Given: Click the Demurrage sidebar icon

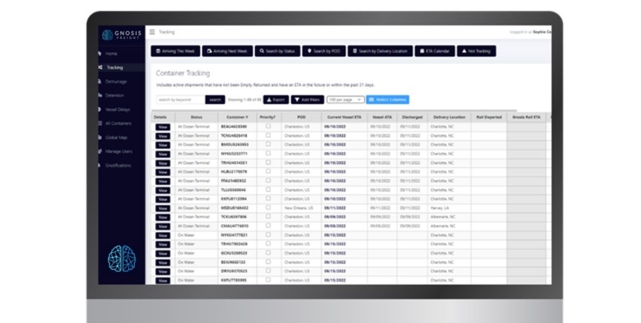Looking at the screenshot, I should point(100,82).
